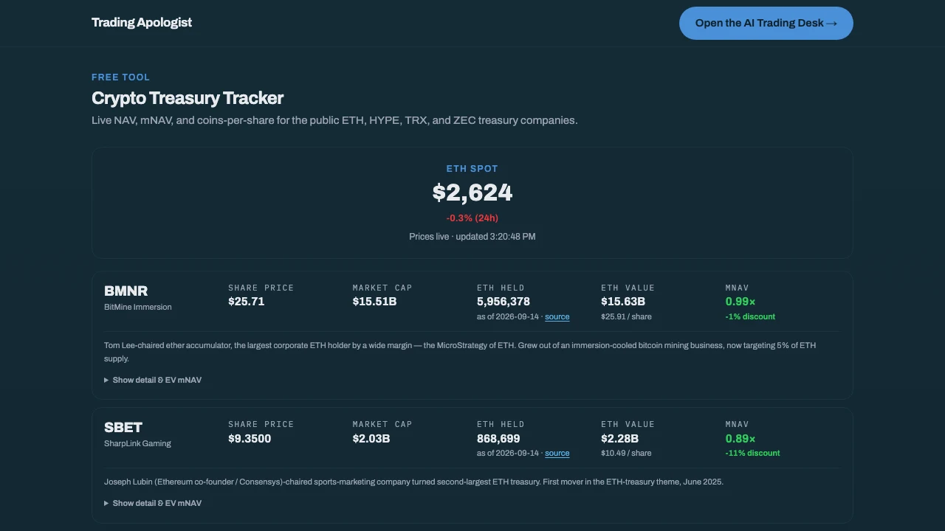Viewport: 945px width, 531px height.
Task: Click the Live NAV, mNAV subtitle text
Action: [x=334, y=119]
